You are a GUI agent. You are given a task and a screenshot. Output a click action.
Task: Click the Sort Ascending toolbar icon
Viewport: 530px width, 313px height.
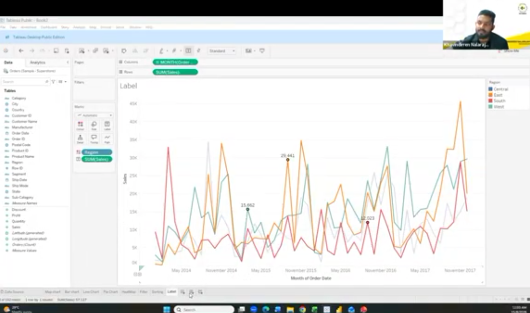(135, 51)
